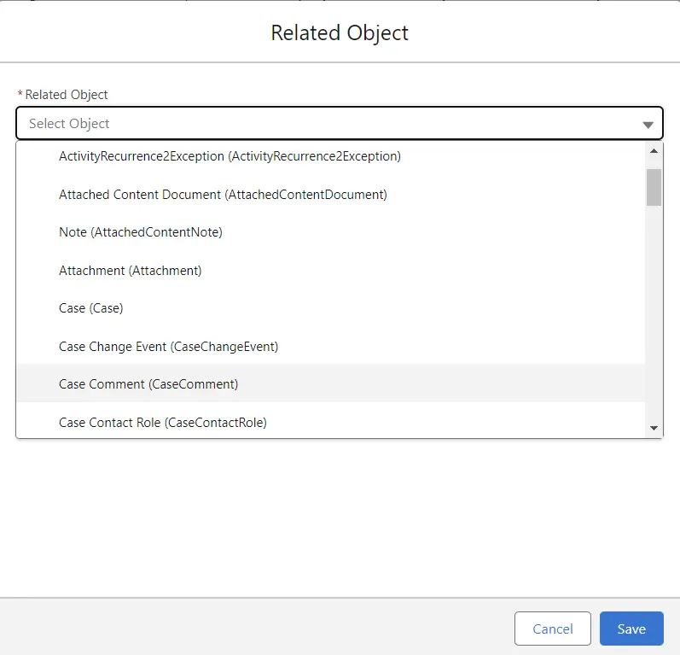This screenshot has width=680, height=655.
Task: Pick the highlighted Case Comment option
Action: [148, 384]
